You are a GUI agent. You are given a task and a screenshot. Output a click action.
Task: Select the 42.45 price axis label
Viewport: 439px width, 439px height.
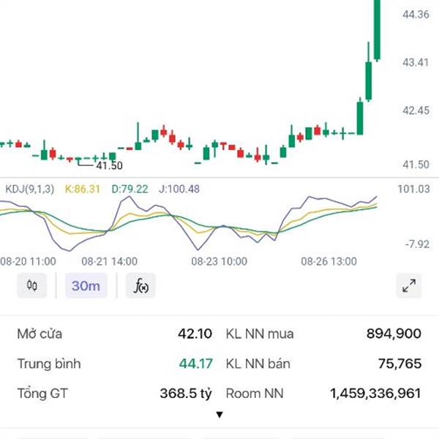[416, 110]
